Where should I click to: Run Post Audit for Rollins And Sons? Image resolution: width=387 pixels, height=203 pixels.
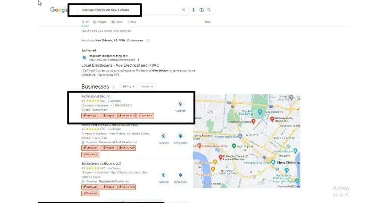coord(90,155)
